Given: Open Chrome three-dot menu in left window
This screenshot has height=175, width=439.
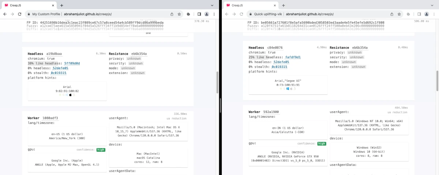Looking at the screenshot, I should (214, 14).
